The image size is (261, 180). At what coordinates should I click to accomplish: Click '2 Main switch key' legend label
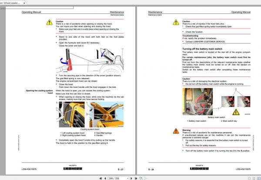[229, 121]
